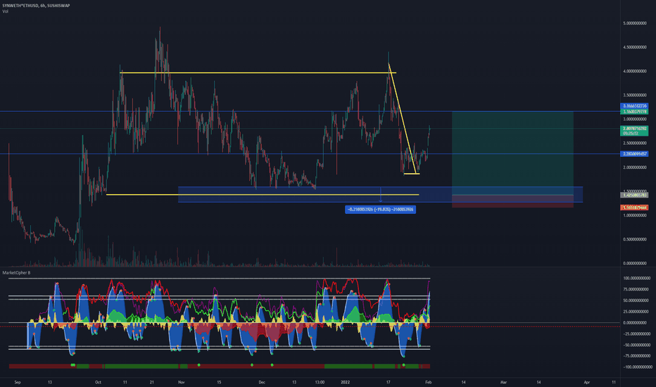This screenshot has width=656, height=387.
Task: Click the SYNWETH*ETHUSD, 6h, SUSHISWAP chart title
Action: point(36,6)
